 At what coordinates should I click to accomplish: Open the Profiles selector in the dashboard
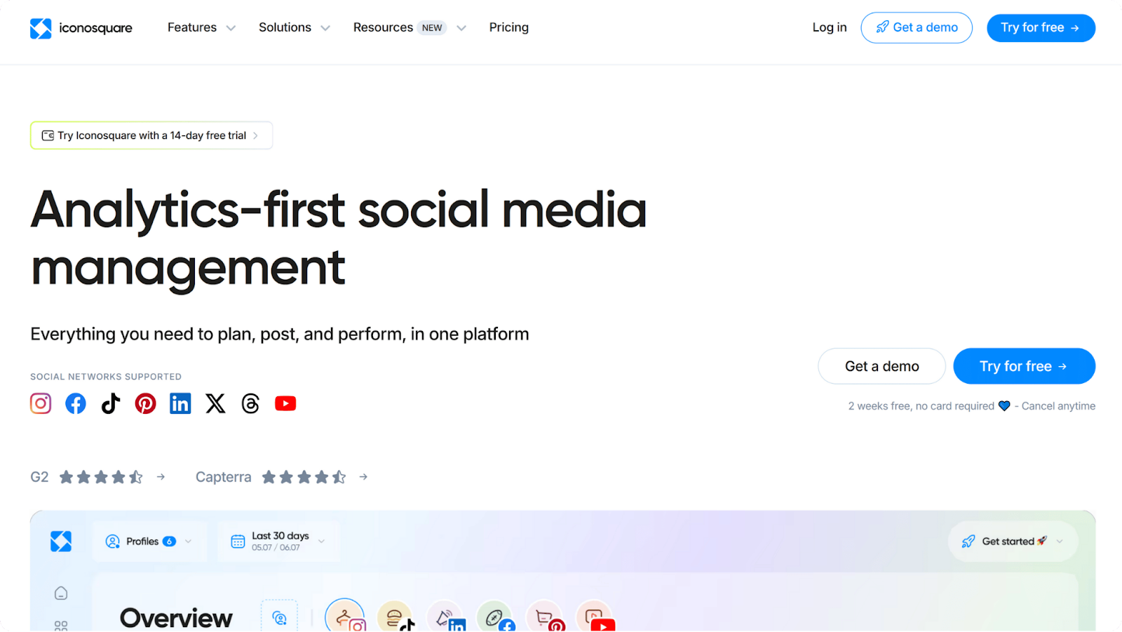pyautogui.click(x=148, y=541)
